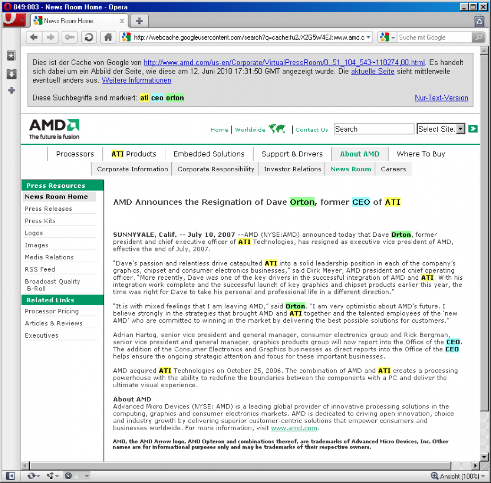This screenshot has height=483, width=491.
Task: Open the closed tabs trash icon
Action: click(x=479, y=21)
